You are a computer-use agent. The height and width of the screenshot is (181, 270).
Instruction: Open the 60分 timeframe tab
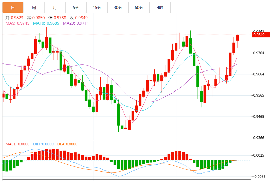click(x=139, y=7)
